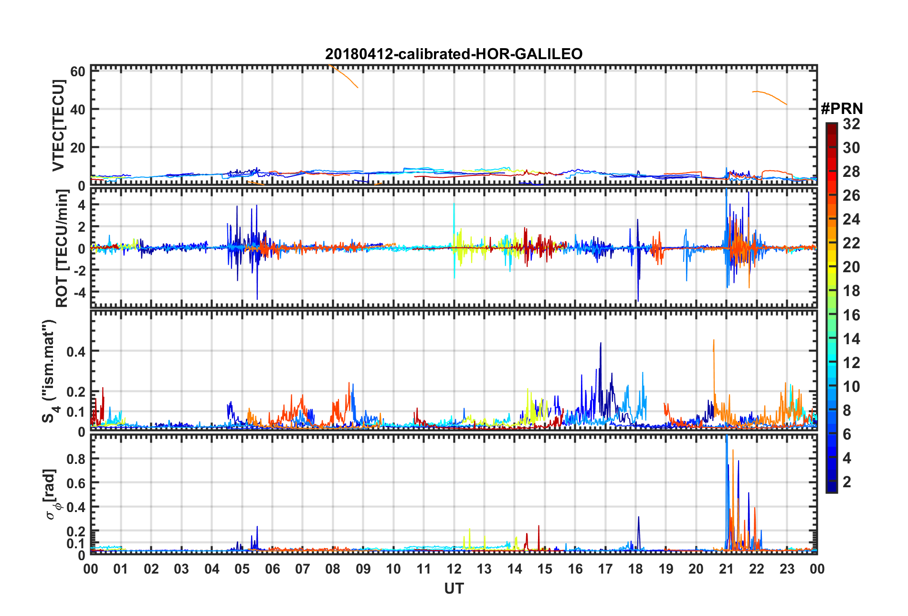Click colorbar tick label 18
This screenshot has width=908, height=616.
coord(851,291)
